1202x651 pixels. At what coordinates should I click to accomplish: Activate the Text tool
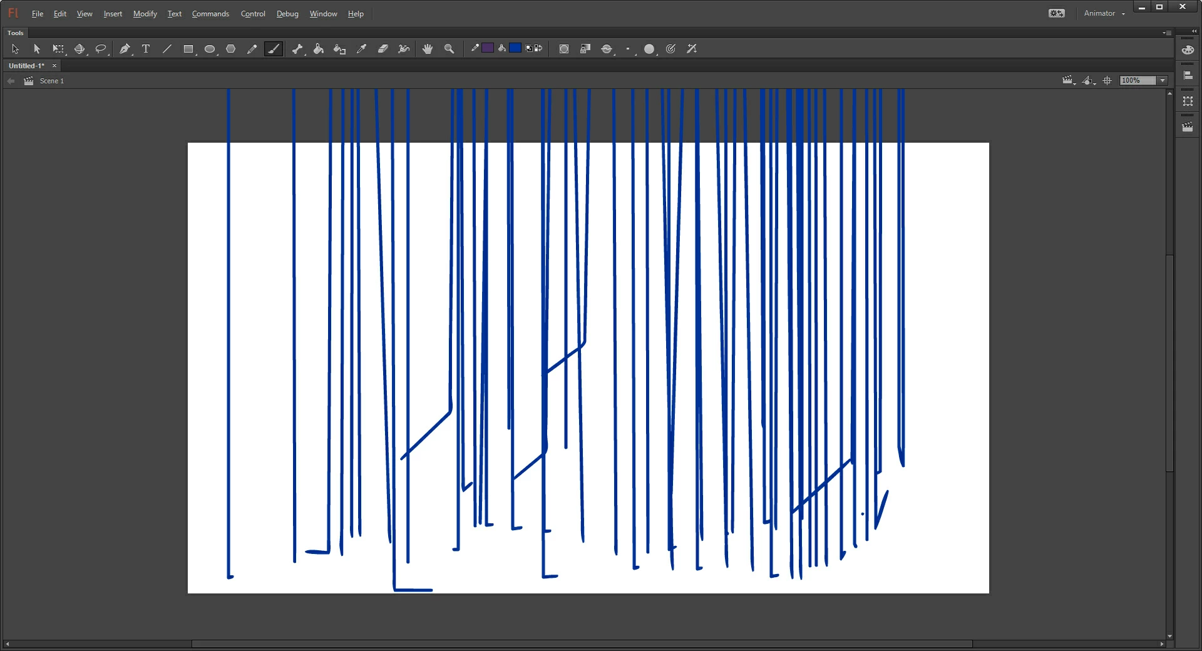[146, 49]
